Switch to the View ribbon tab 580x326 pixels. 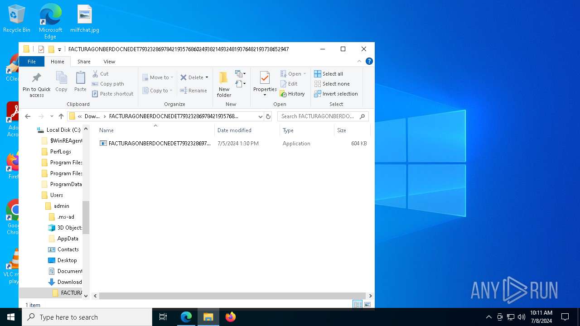pyautogui.click(x=109, y=62)
